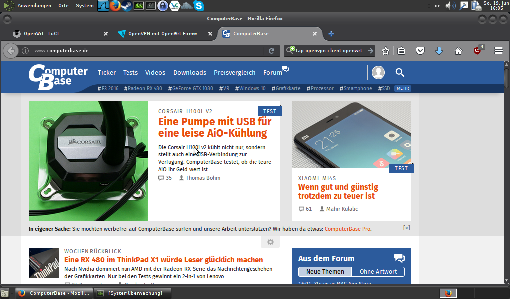The image size is (510, 299).
Task: Click the network connection tray icon
Action: (464, 6)
